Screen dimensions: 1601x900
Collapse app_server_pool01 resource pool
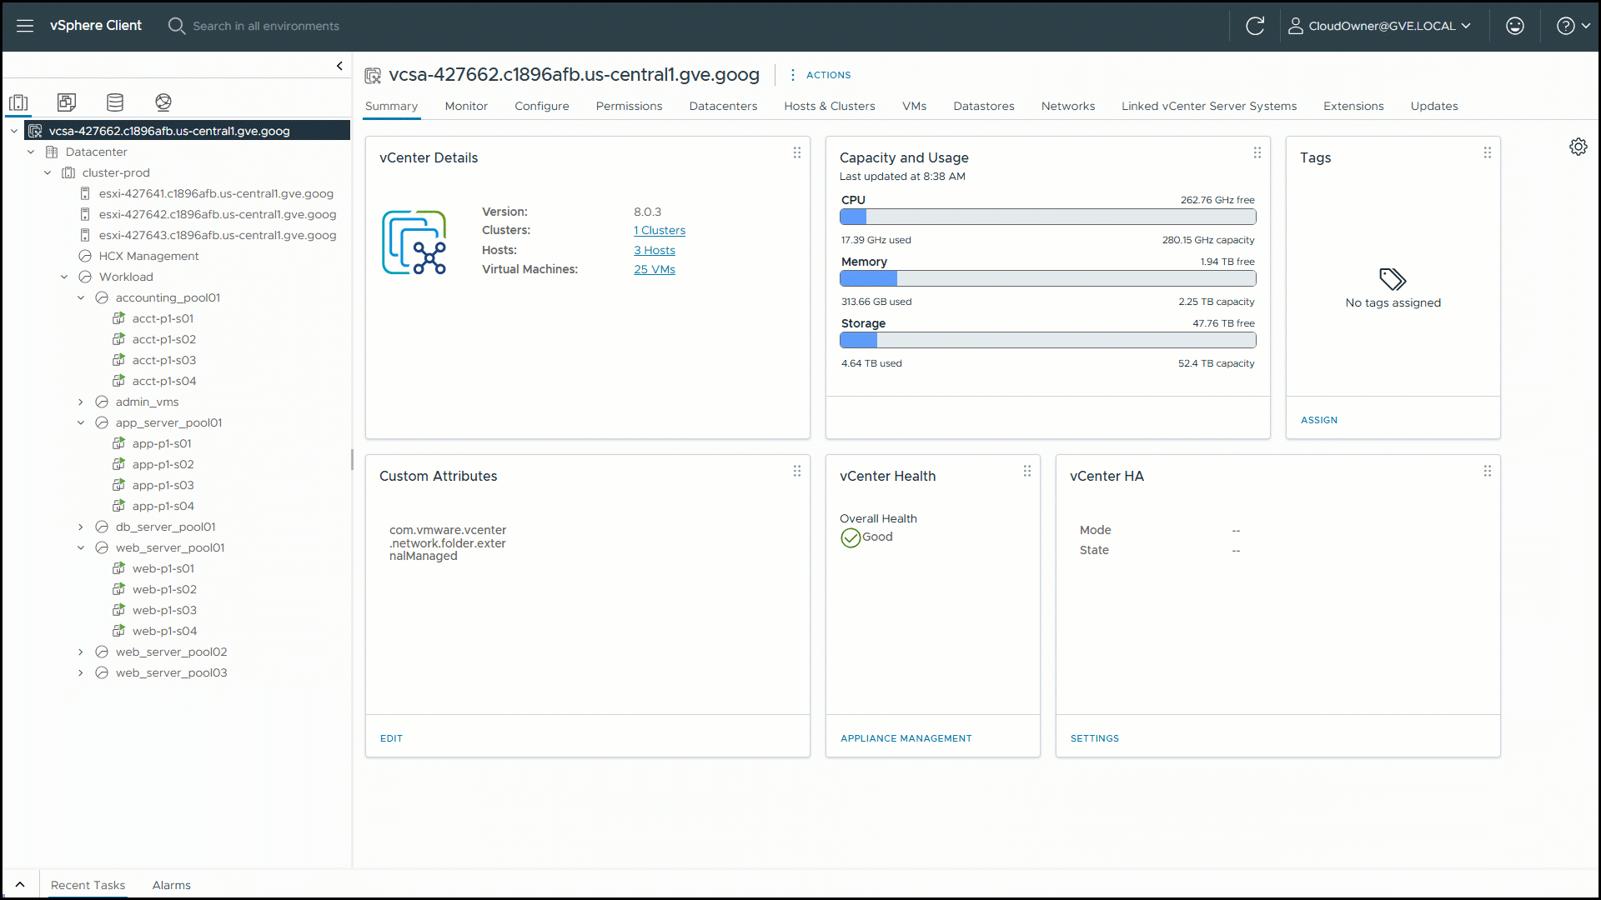[81, 422]
